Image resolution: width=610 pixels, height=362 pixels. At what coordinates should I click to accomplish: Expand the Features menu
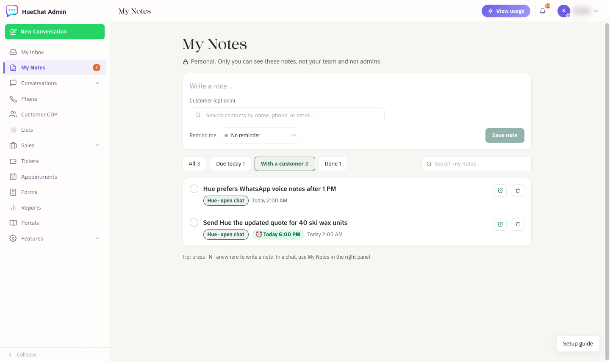click(x=97, y=238)
